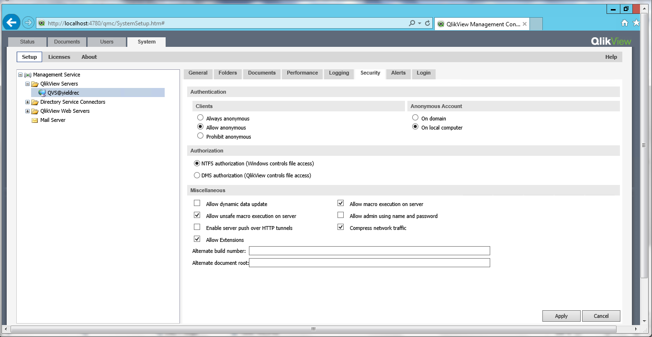Open the System tab
This screenshot has height=337, width=652.
click(146, 42)
